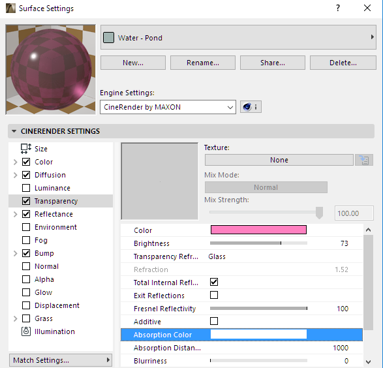The height and width of the screenshot is (368, 383).
Task: Select the Size icon item
Action: tap(26, 149)
